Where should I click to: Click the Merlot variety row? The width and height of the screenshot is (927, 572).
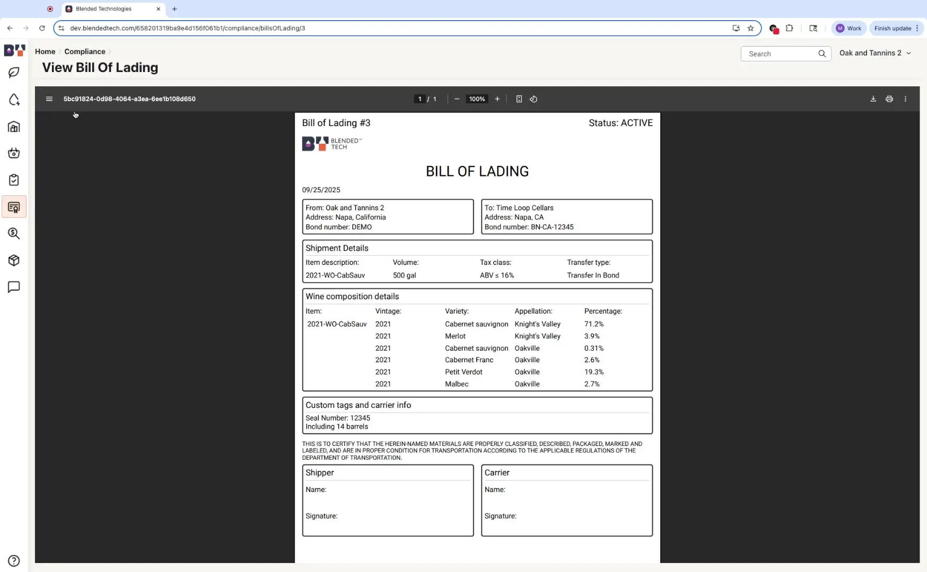pos(455,336)
